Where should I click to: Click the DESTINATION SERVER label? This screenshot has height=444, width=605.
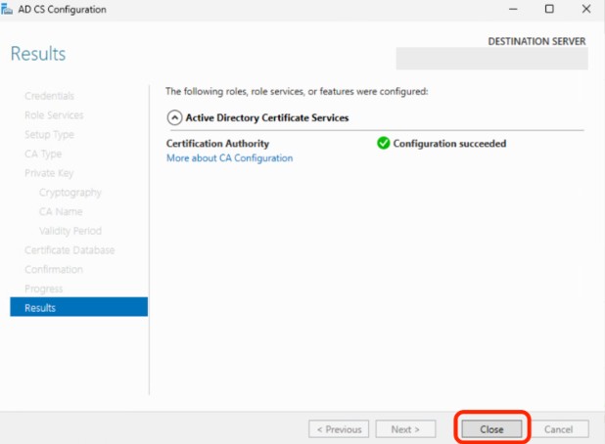[536, 41]
